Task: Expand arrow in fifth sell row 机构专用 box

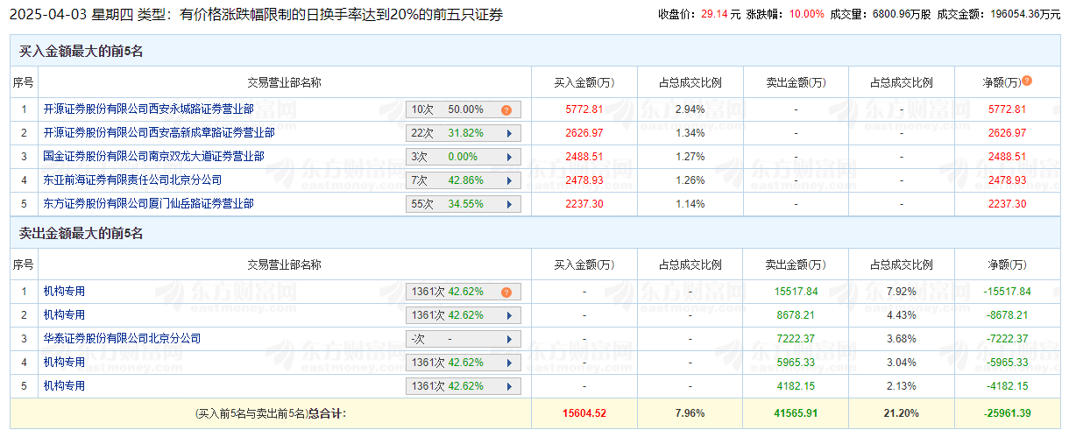Action: pyautogui.click(x=508, y=387)
